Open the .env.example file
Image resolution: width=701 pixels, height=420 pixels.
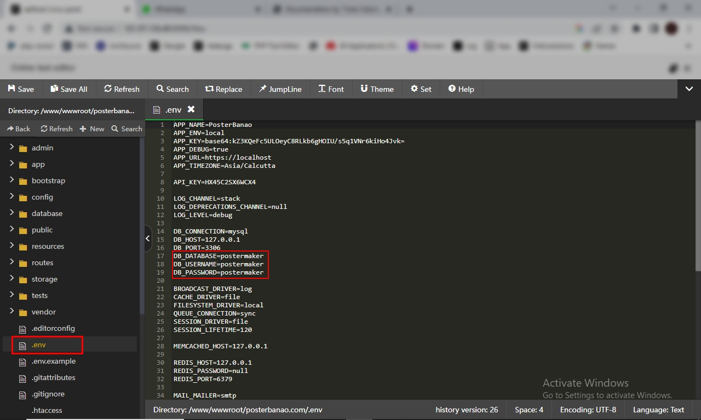point(53,361)
